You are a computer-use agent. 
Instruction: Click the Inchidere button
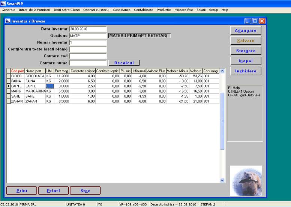246,71
